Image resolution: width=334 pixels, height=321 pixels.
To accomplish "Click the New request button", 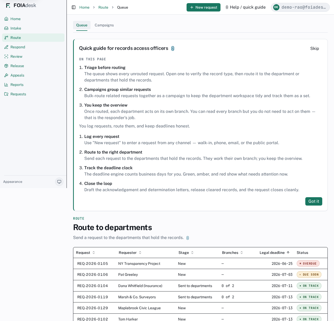I will [204, 7].
